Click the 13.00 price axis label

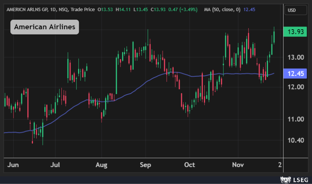point(297,58)
